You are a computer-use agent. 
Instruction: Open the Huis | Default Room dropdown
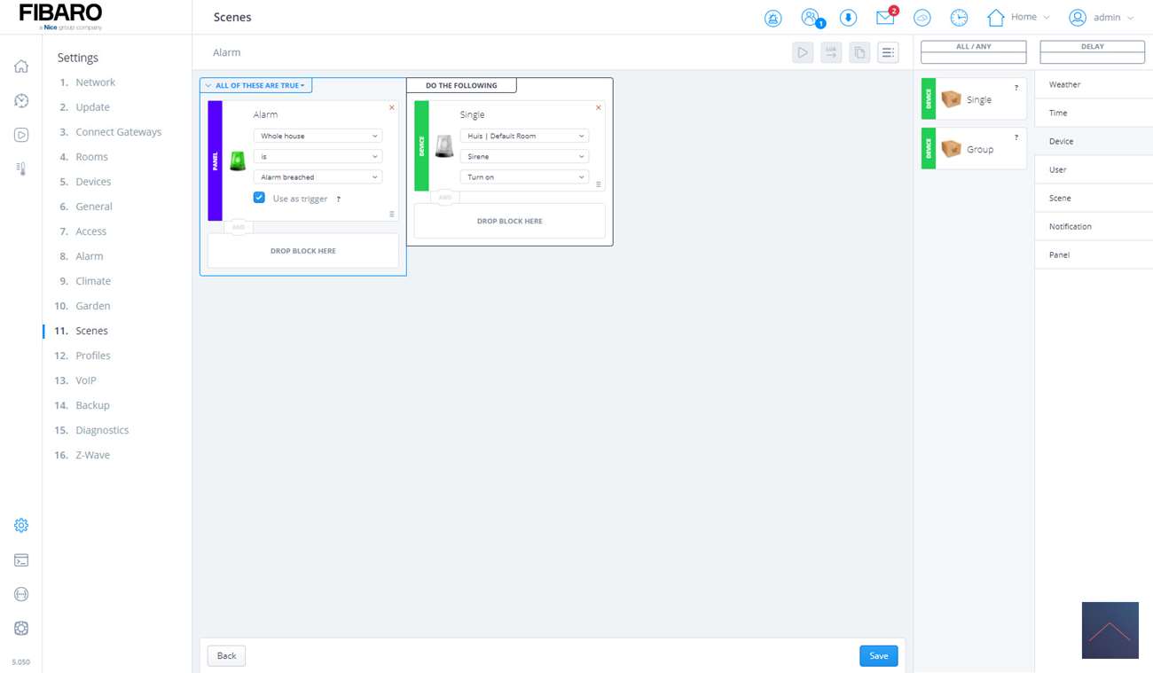524,136
